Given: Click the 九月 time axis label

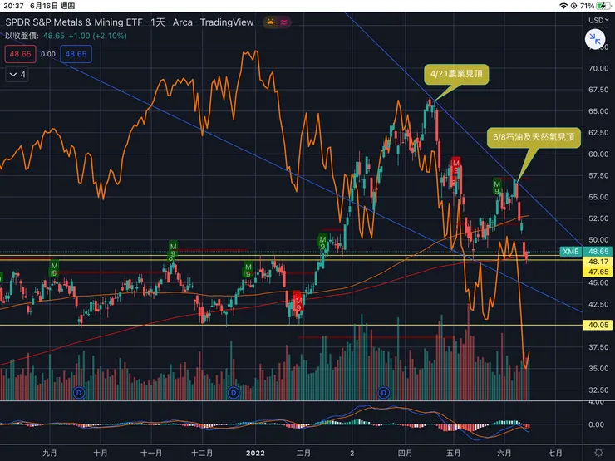Looking at the screenshot, I should pos(49,454).
